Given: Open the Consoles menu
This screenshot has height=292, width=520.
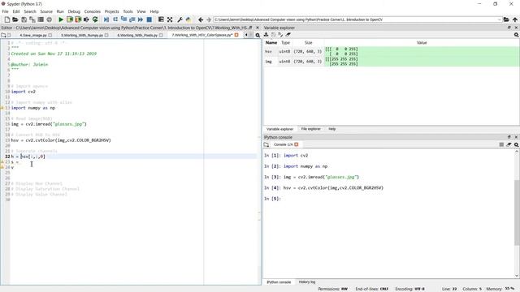Looking at the screenshot, I should (x=92, y=11).
